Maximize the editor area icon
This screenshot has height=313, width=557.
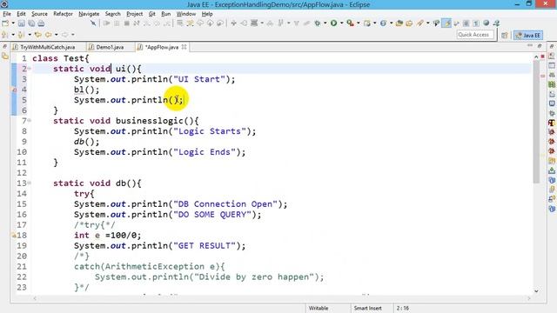pyautogui.click(x=540, y=46)
